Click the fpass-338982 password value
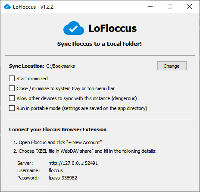Screen dimensions: 200x192 point(63,178)
